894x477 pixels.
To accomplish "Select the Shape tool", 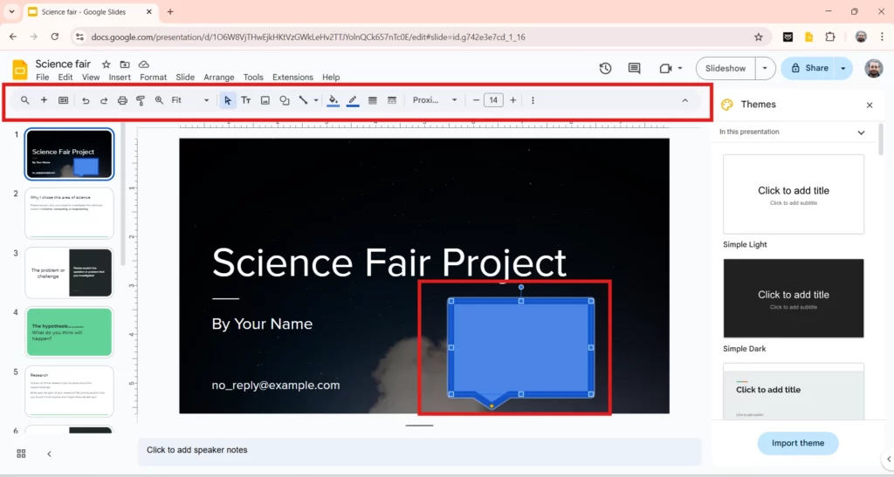I will 285,100.
